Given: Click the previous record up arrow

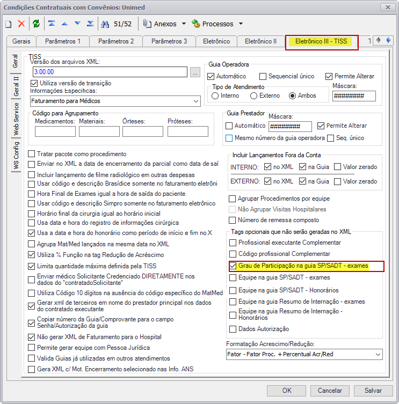Looking at the screenshot, I should 64,24.
